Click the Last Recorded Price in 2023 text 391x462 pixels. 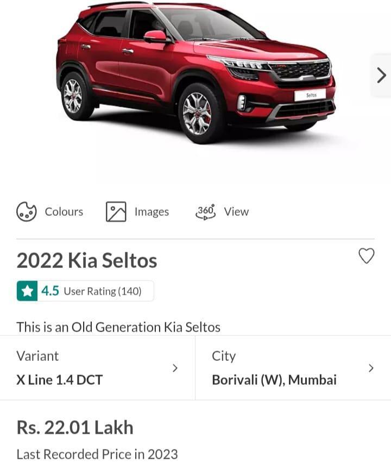97,454
